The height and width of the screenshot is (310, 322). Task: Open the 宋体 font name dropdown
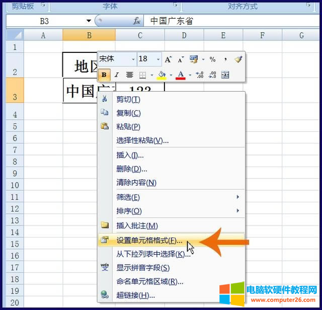point(133,59)
